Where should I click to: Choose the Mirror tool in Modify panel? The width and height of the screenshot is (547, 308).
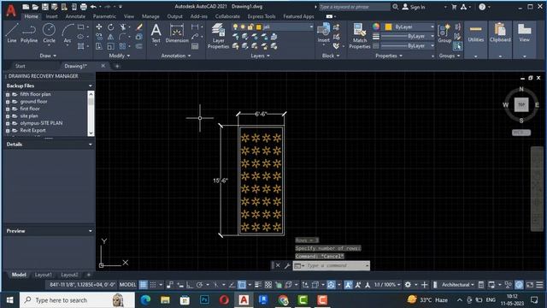tap(110, 37)
